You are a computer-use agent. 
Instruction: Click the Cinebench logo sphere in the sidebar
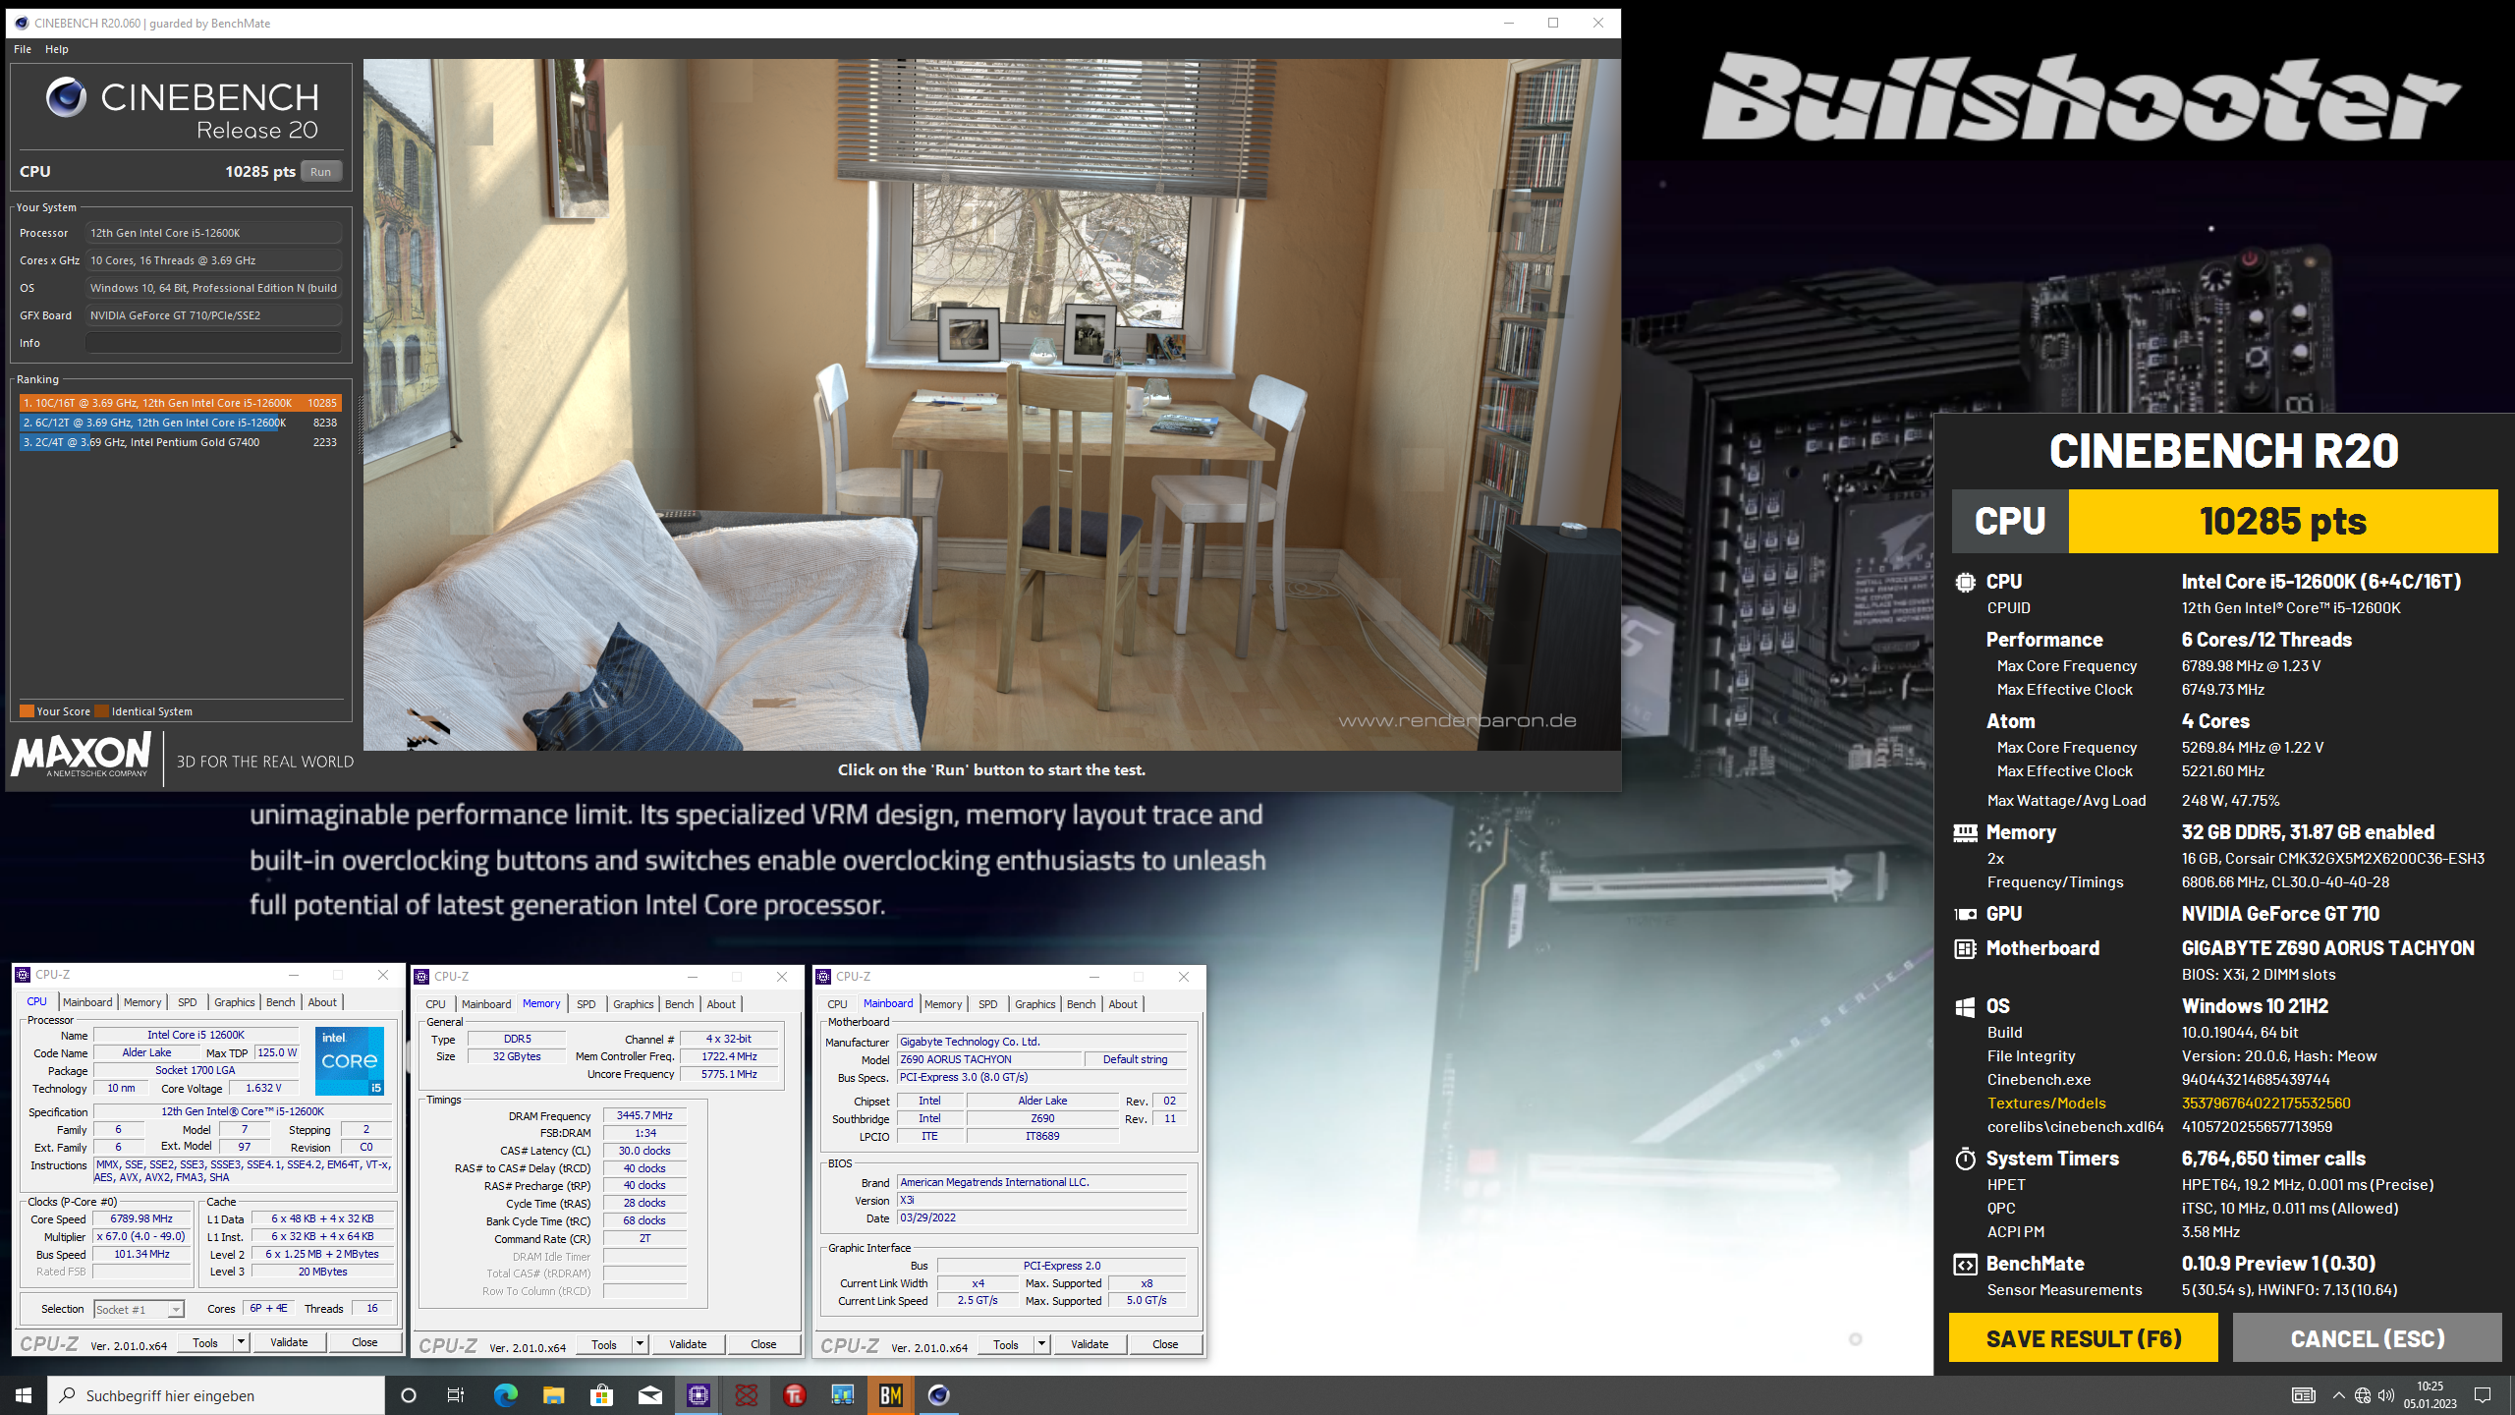tap(66, 97)
